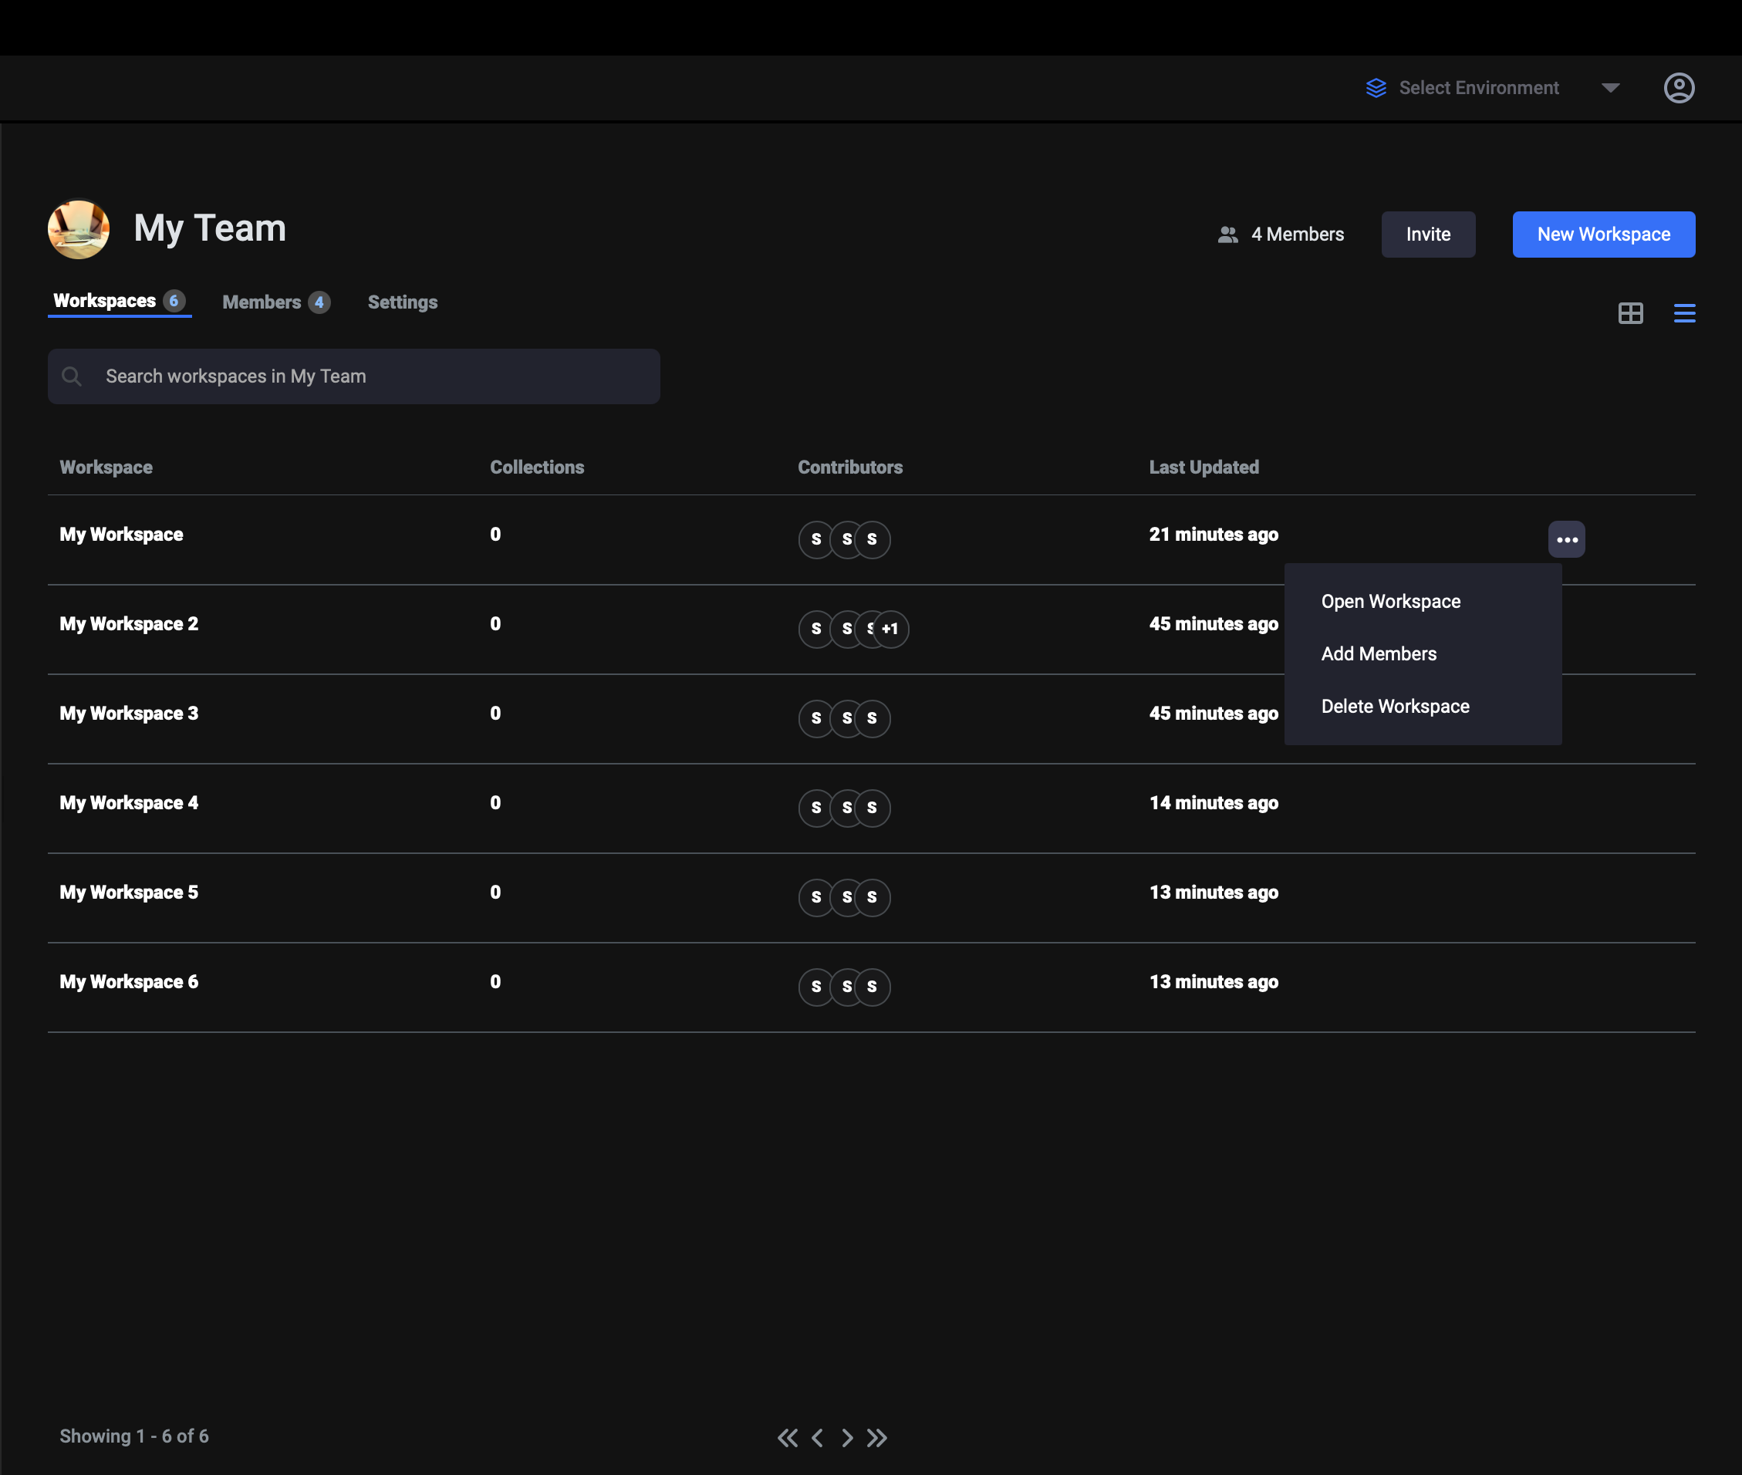Screen dimensions: 1742x1475
Task: Click the Members count badge 4
Action: tap(319, 302)
